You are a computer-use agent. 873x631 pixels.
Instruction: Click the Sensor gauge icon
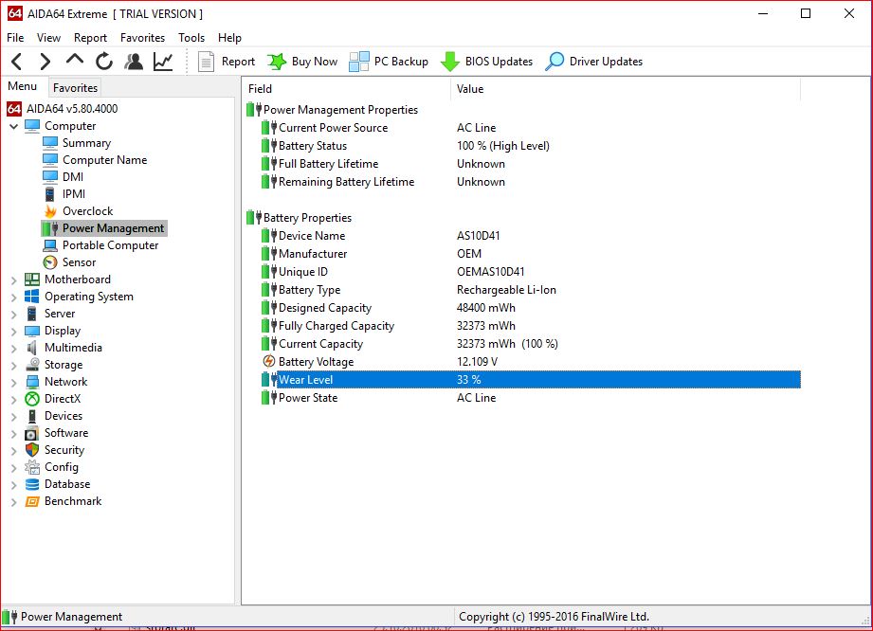tap(50, 262)
